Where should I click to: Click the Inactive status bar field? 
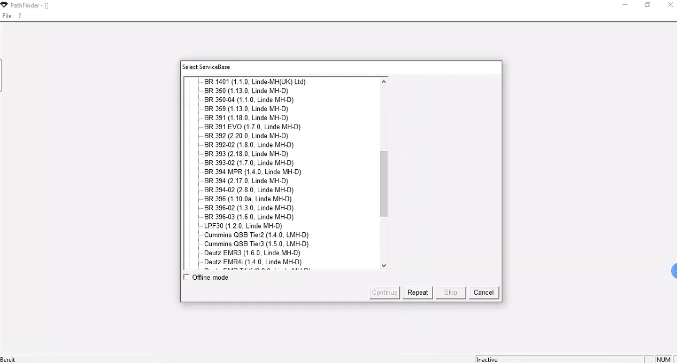(x=559, y=360)
